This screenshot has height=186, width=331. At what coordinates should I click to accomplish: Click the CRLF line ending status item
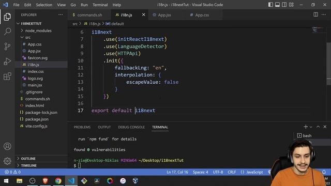pos(232,172)
